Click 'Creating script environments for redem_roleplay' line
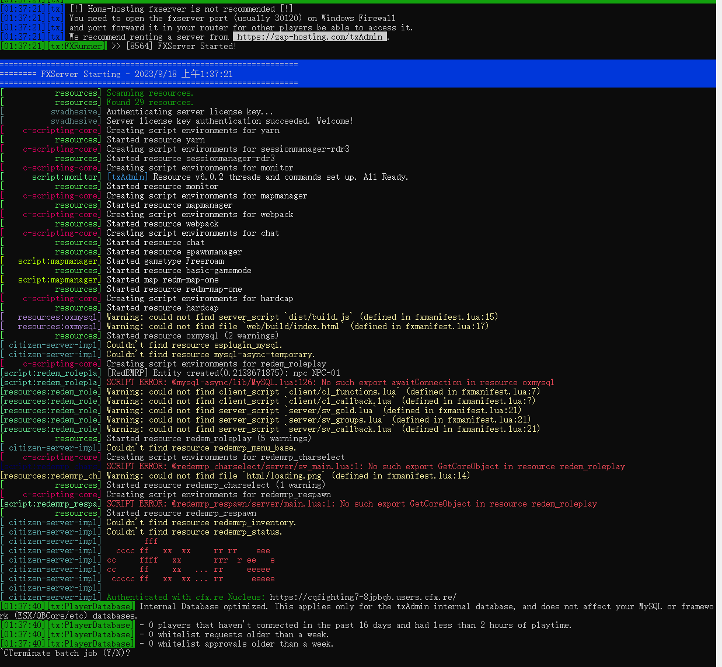722x667 pixels. [x=216, y=364]
